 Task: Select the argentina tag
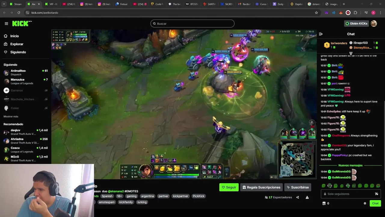147,196
